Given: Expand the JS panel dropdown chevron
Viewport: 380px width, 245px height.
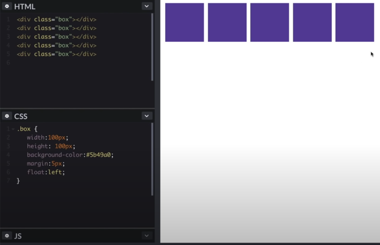Looking at the screenshot, I should click(147, 236).
